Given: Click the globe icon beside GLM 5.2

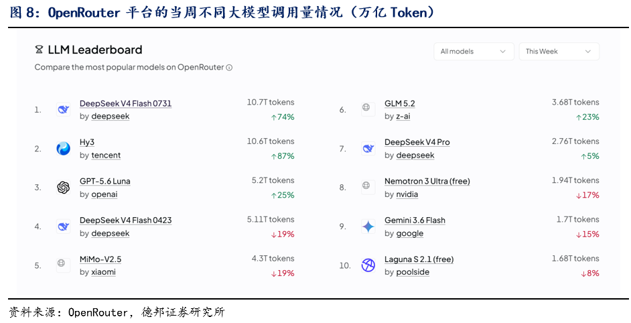Looking at the screenshot, I should pyautogui.click(x=366, y=107).
